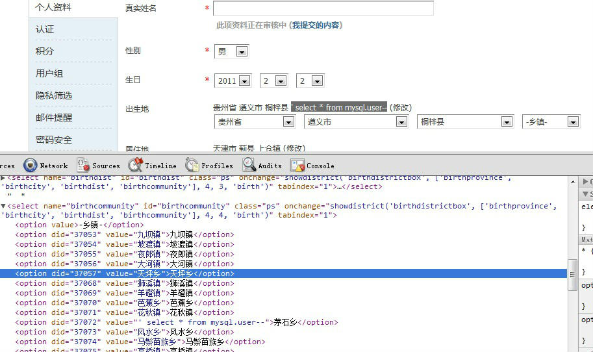Open the 遵义市 city dropdown
Image resolution: width=593 pixels, height=352 pixels.
pos(356,121)
